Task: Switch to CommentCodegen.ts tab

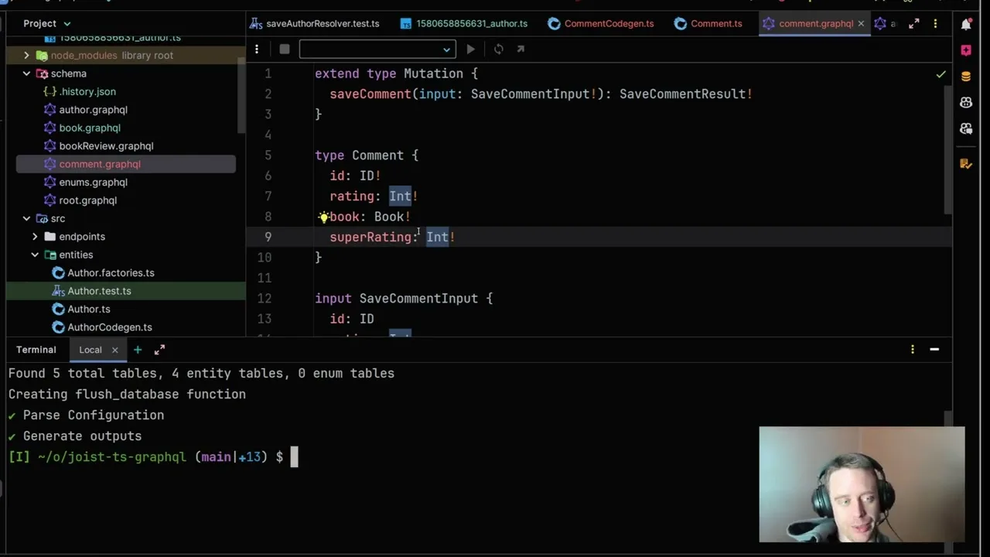Action: (600, 24)
